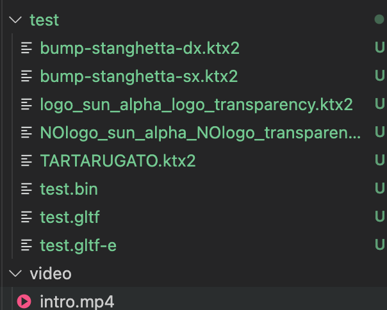Click the file icon beside TARTARUGATO.ktx2
The height and width of the screenshot is (310, 387).
[27, 161]
